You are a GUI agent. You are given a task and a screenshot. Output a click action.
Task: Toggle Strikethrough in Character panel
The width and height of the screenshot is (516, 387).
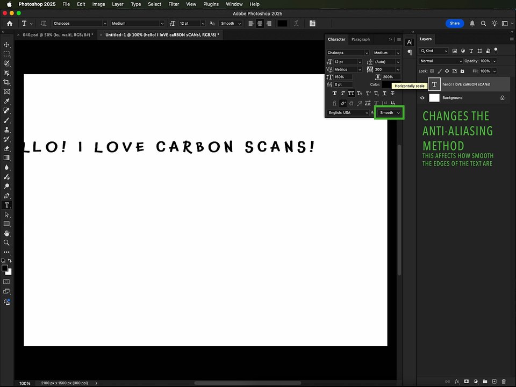pos(392,94)
